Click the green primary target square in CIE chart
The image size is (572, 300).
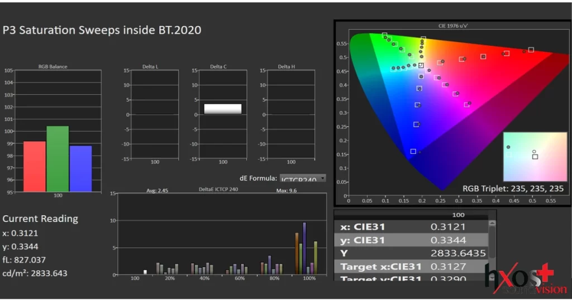click(x=385, y=35)
